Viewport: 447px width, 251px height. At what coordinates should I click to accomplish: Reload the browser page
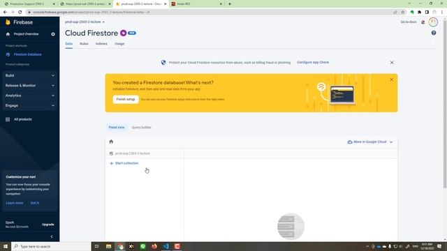(x=20, y=13)
